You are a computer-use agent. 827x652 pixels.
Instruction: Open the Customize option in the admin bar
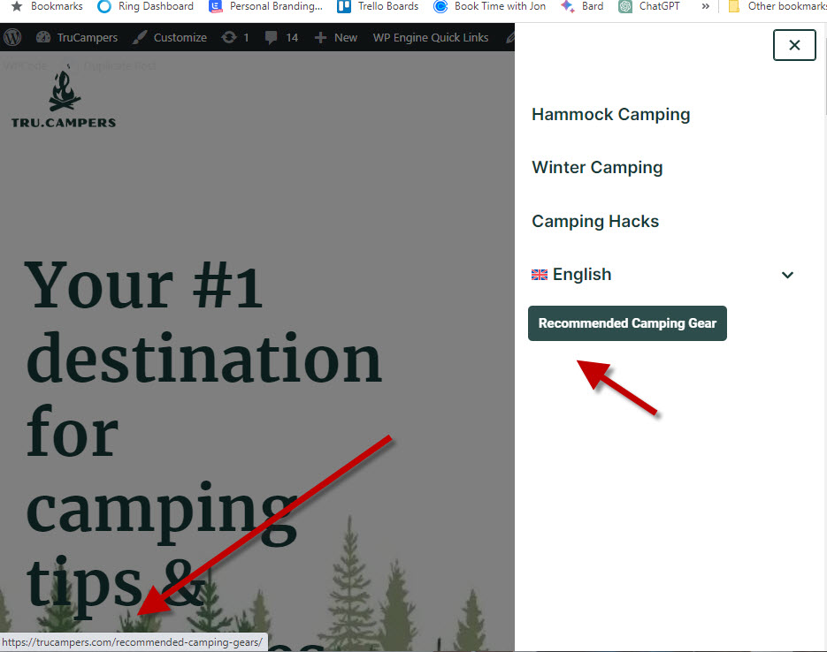[169, 37]
